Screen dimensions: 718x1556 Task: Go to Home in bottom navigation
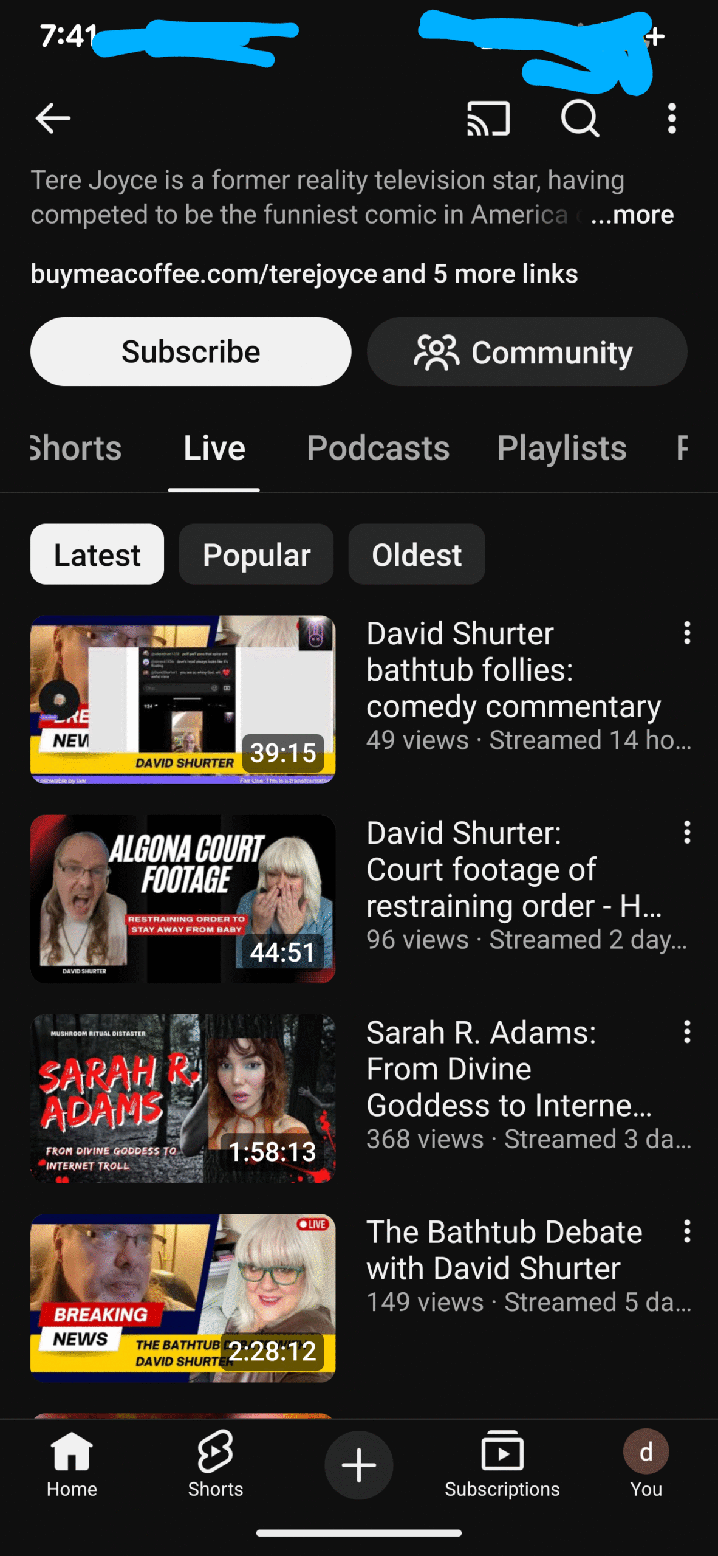pyautogui.click(x=72, y=1465)
